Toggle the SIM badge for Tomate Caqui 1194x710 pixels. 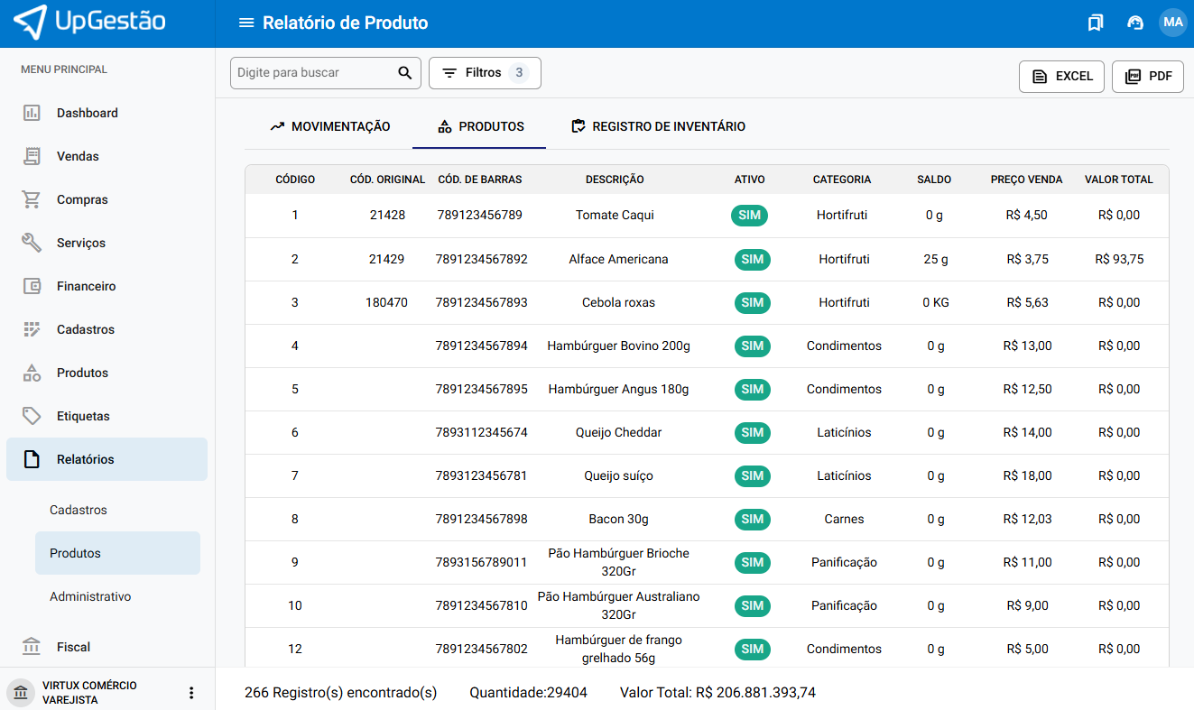click(749, 216)
